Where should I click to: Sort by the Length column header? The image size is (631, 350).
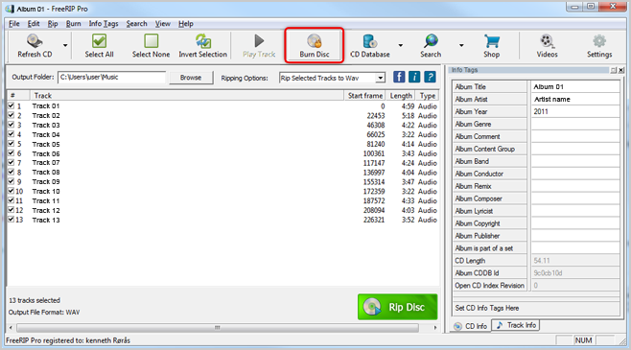pyautogui.click(x=401, y=95)
